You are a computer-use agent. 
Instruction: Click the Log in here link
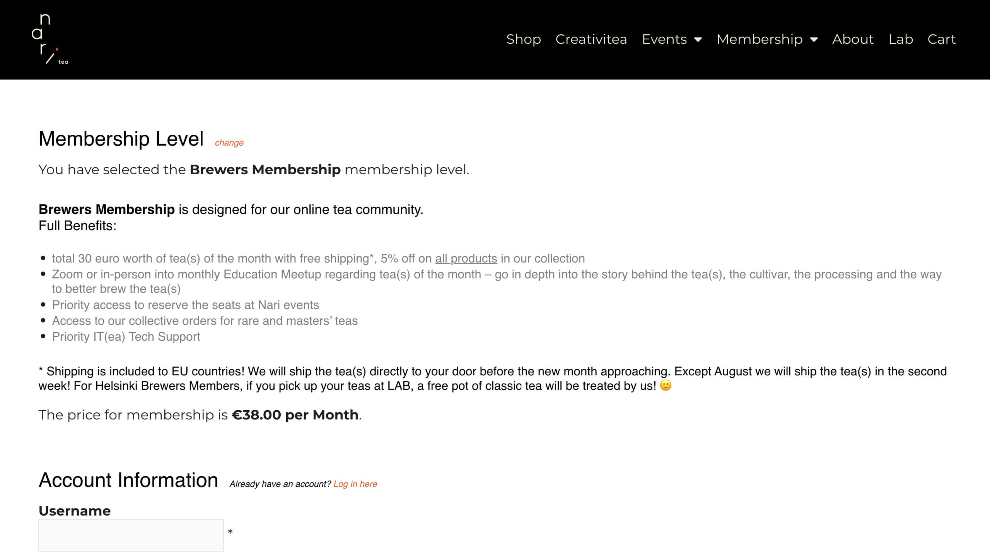(354, 484)
